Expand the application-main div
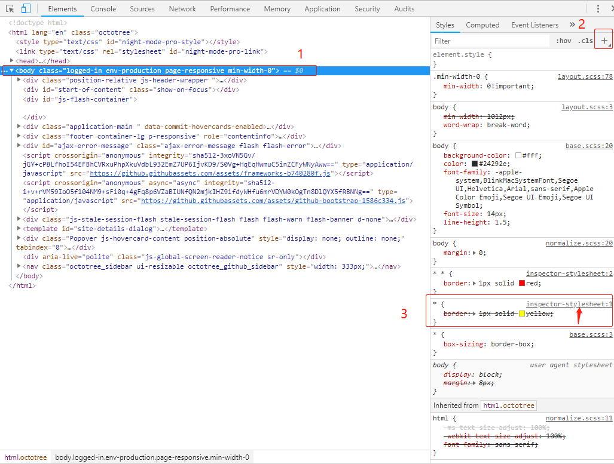The image size is (614, 464). pos(19,127)
